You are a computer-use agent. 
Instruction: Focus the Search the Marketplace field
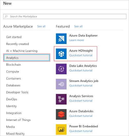65,16
